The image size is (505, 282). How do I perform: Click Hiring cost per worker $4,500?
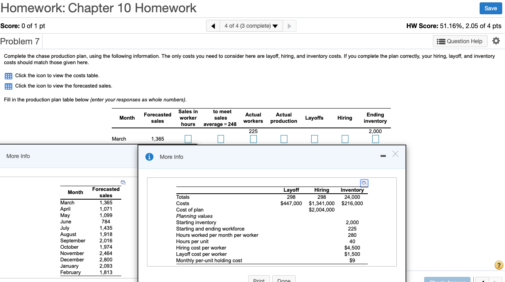352,248
